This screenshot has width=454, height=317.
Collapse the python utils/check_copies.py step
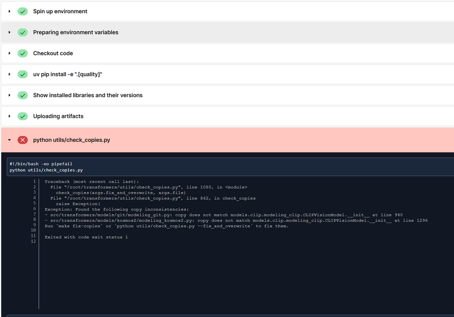tap(9, 140)
